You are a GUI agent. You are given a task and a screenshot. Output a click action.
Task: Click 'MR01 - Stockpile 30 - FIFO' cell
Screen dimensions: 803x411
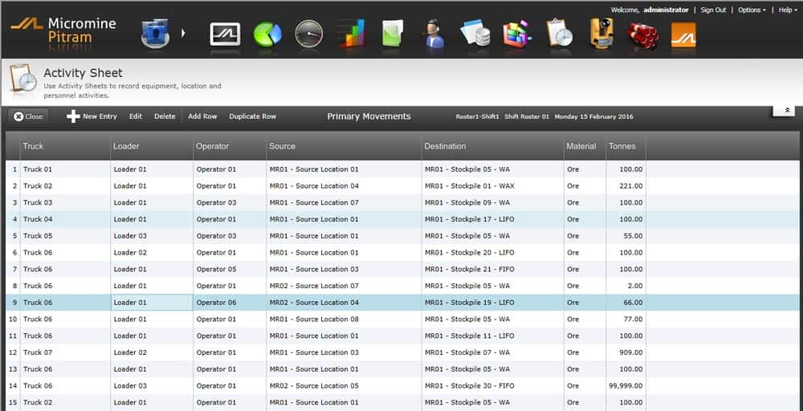[492, 386]
